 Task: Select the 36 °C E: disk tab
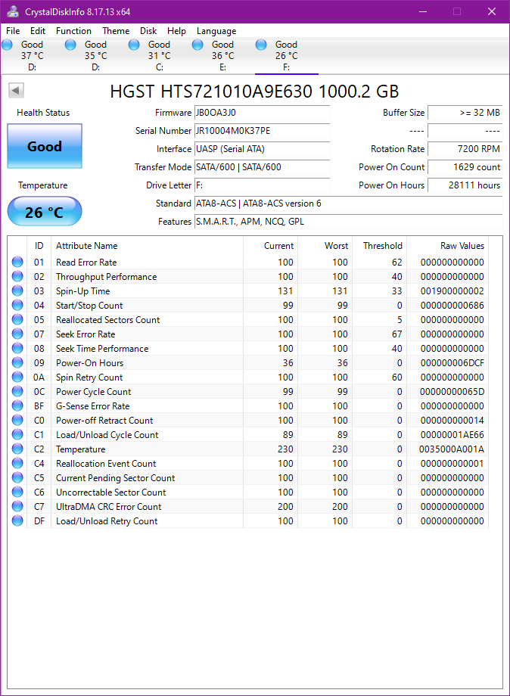[222, 55]
